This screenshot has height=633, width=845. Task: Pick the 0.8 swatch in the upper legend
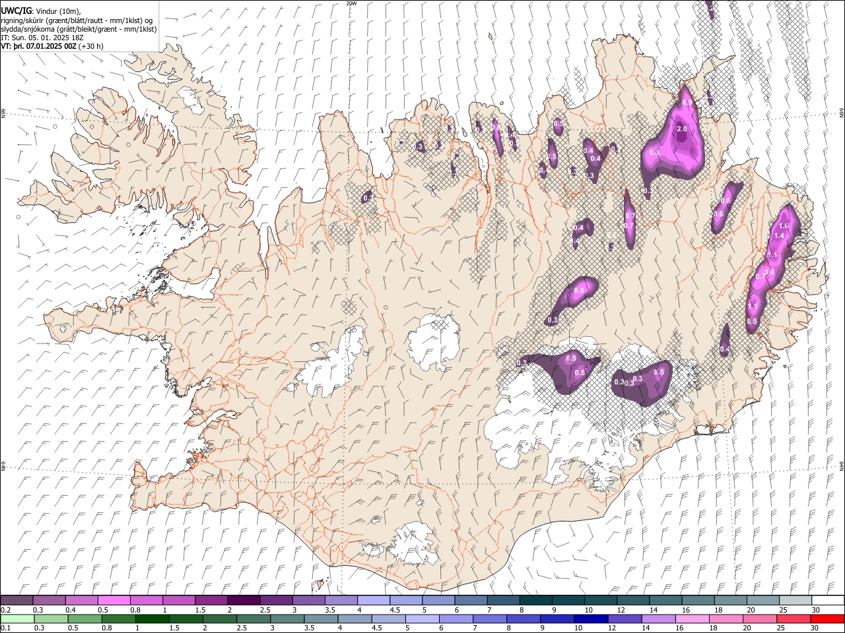(146, 600)
